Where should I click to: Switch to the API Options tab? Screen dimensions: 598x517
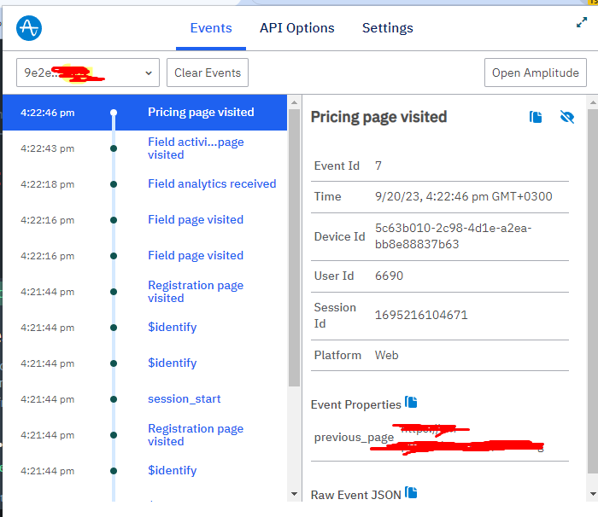(296, 28)
